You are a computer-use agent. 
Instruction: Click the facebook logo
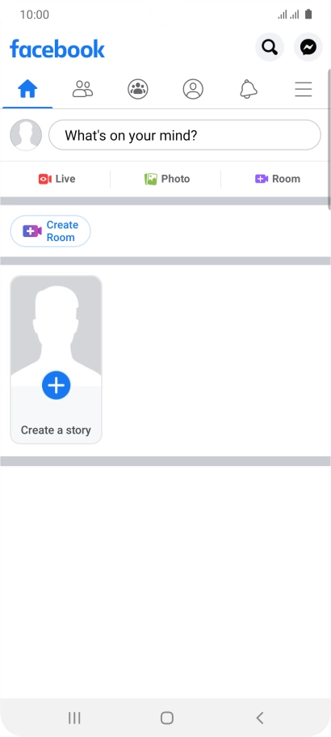coord(57,49)
